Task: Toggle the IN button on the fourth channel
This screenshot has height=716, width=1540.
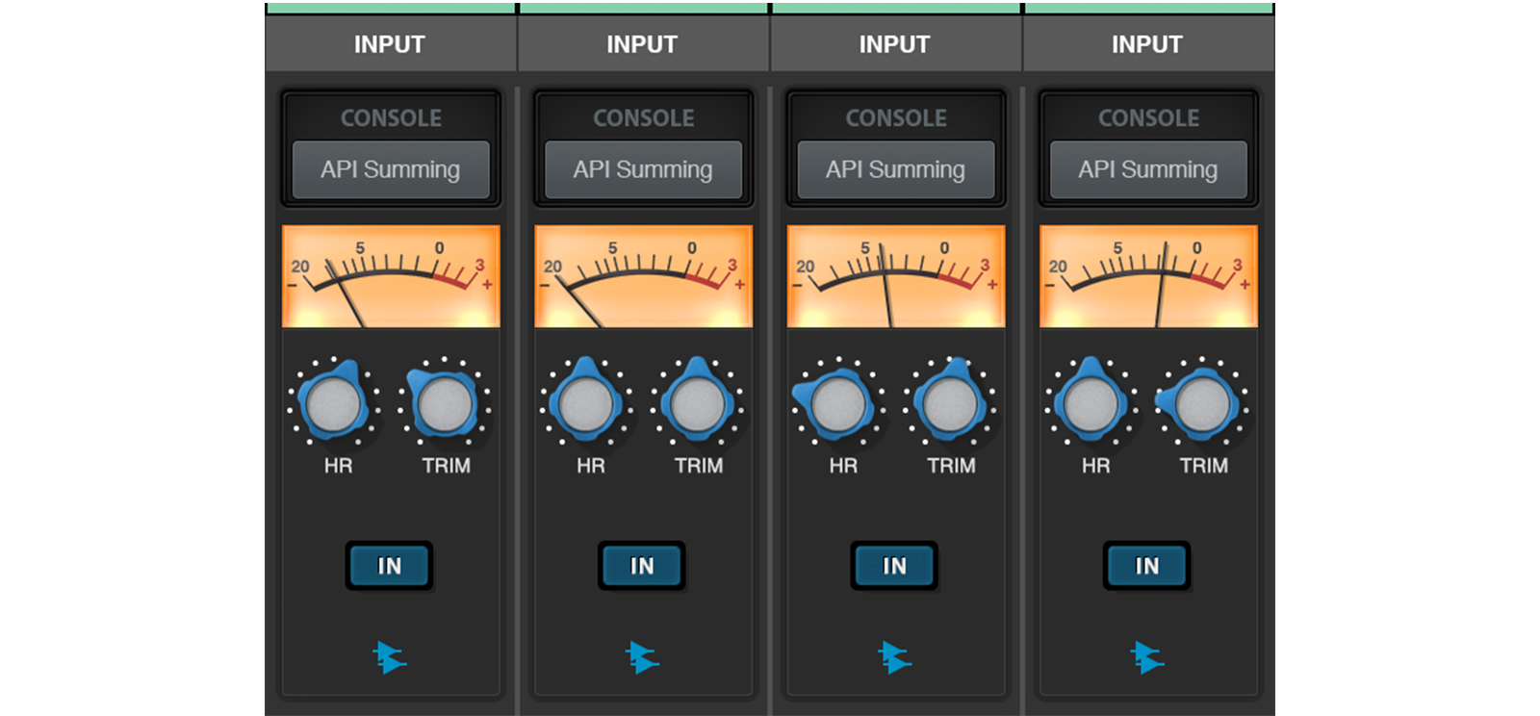Action: coord(1147,566)
